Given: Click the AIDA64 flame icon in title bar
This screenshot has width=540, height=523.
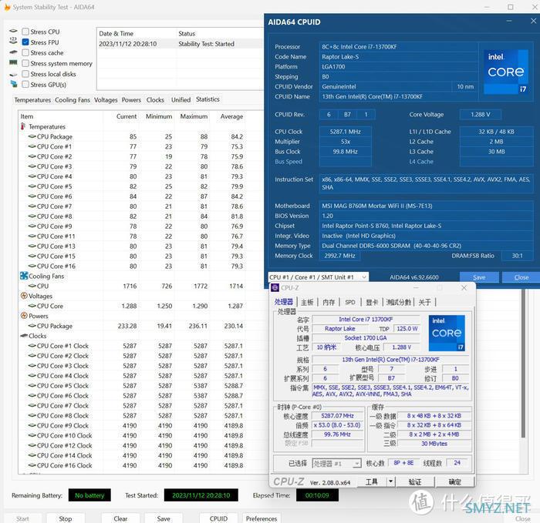Looking at the screenshot, I should point(7,7).
